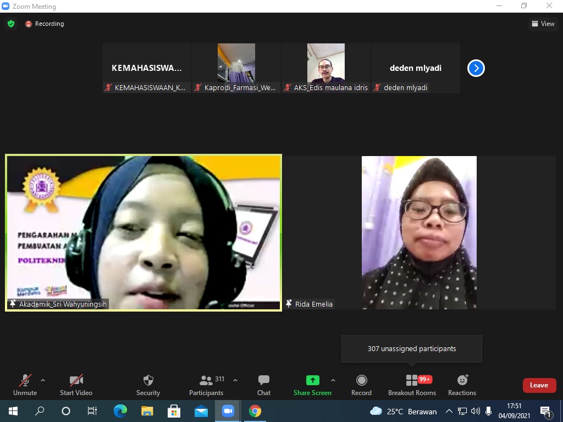This screenshot has width=563, height=422.
Task: Click muted mic icon on AKS_Edis label
Action: [x=287, y=87]
